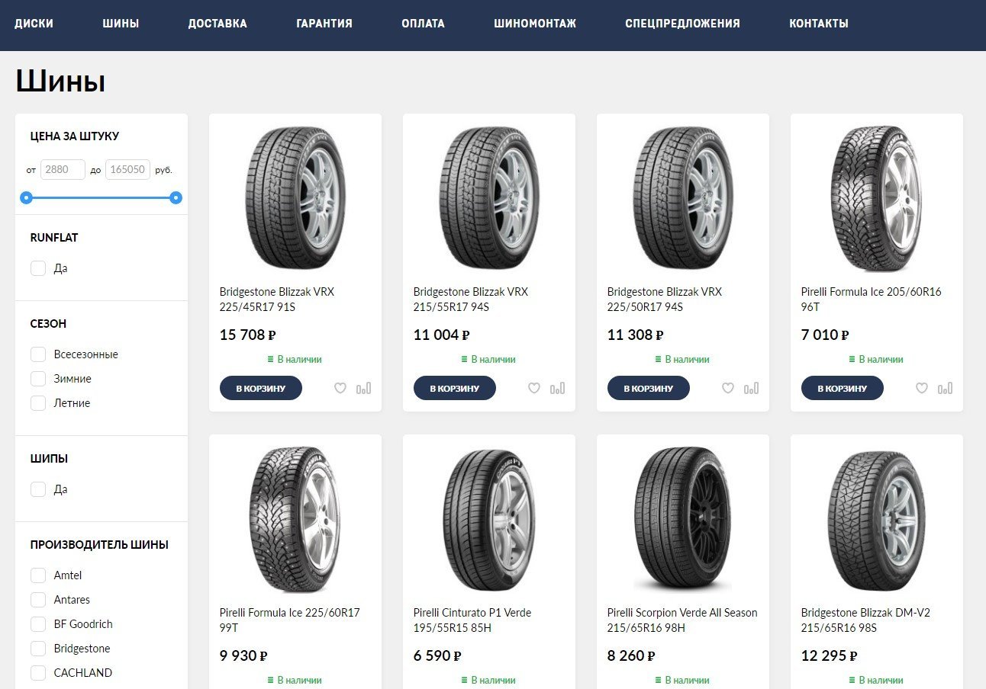Click the maximum price 'до' input field
The height and width of the screenshot is (689, 986).
(127, 169)
